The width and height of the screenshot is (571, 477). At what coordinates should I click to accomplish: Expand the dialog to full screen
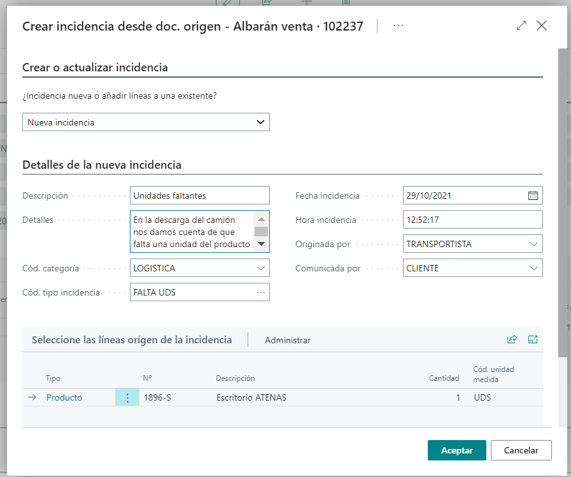[521, 25]
